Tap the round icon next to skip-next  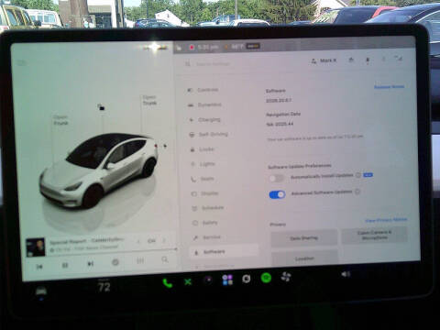(115, 262)
